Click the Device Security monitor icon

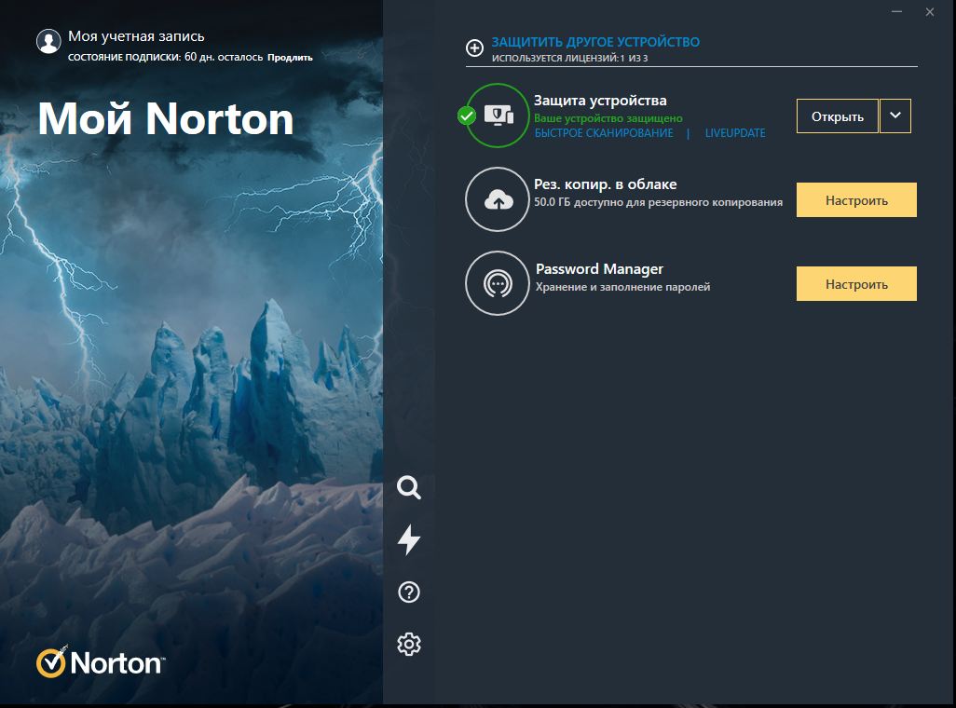[x=498, y=116]
